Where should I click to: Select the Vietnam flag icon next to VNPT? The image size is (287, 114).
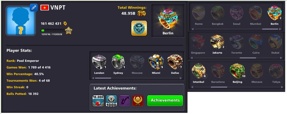[x=44, y=8]
